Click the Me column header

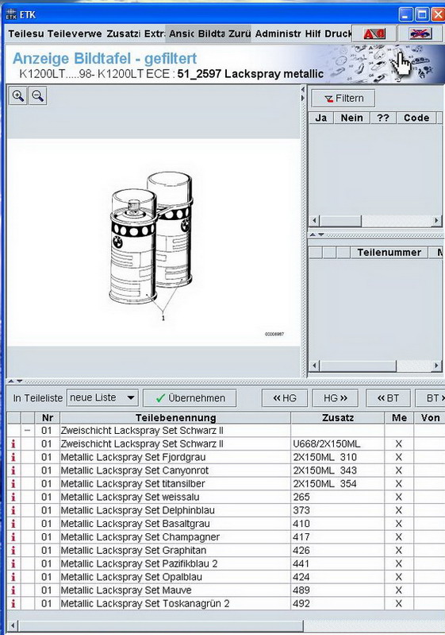pyautogui.click(x=399, y=418)
